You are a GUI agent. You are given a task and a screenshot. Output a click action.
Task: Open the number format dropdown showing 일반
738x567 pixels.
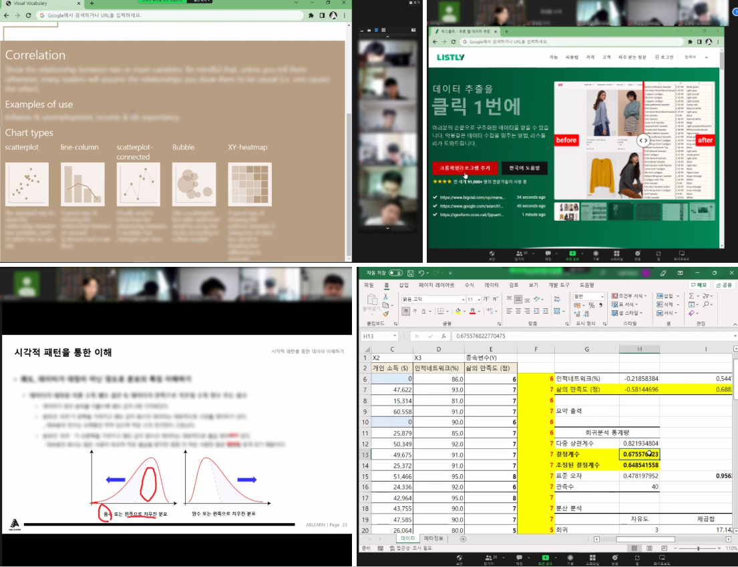[x=602, y=296]
